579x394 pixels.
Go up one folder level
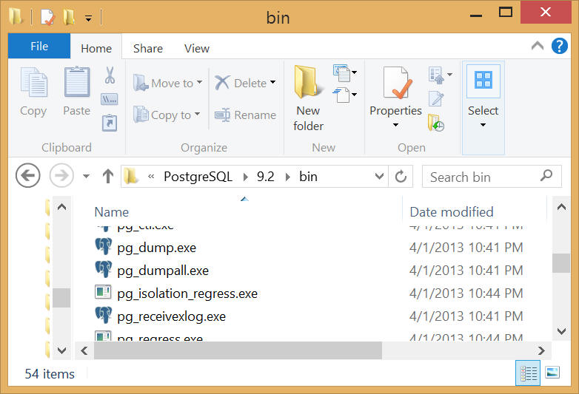[x=108, y=176]
